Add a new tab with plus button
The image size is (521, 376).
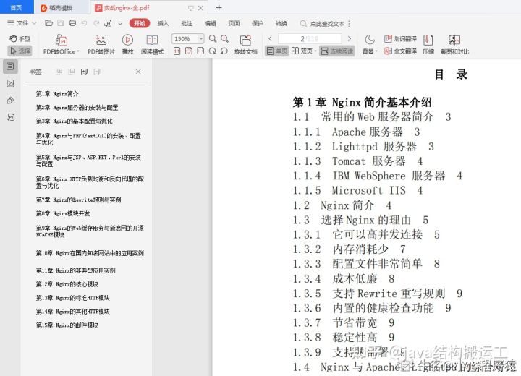pyautogui.click(x=219, y=7)
